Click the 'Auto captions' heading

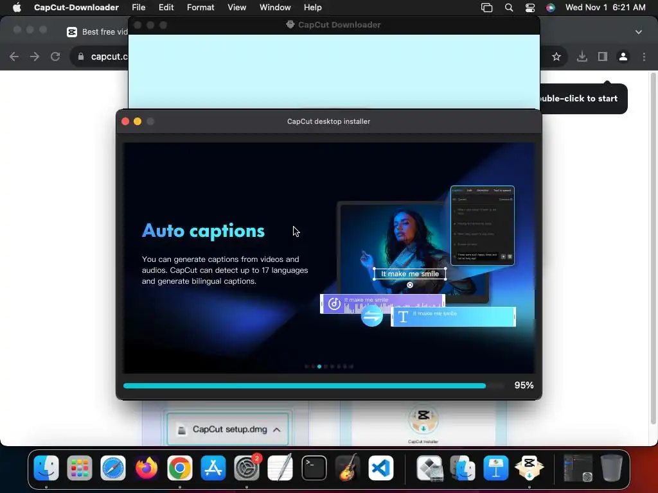[x=204, y=231]
